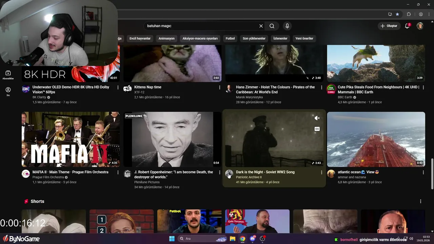Screen dimensions: 434x244
Task: Toggle the bookmark star in address bar
Action: (x=397, y=14)
